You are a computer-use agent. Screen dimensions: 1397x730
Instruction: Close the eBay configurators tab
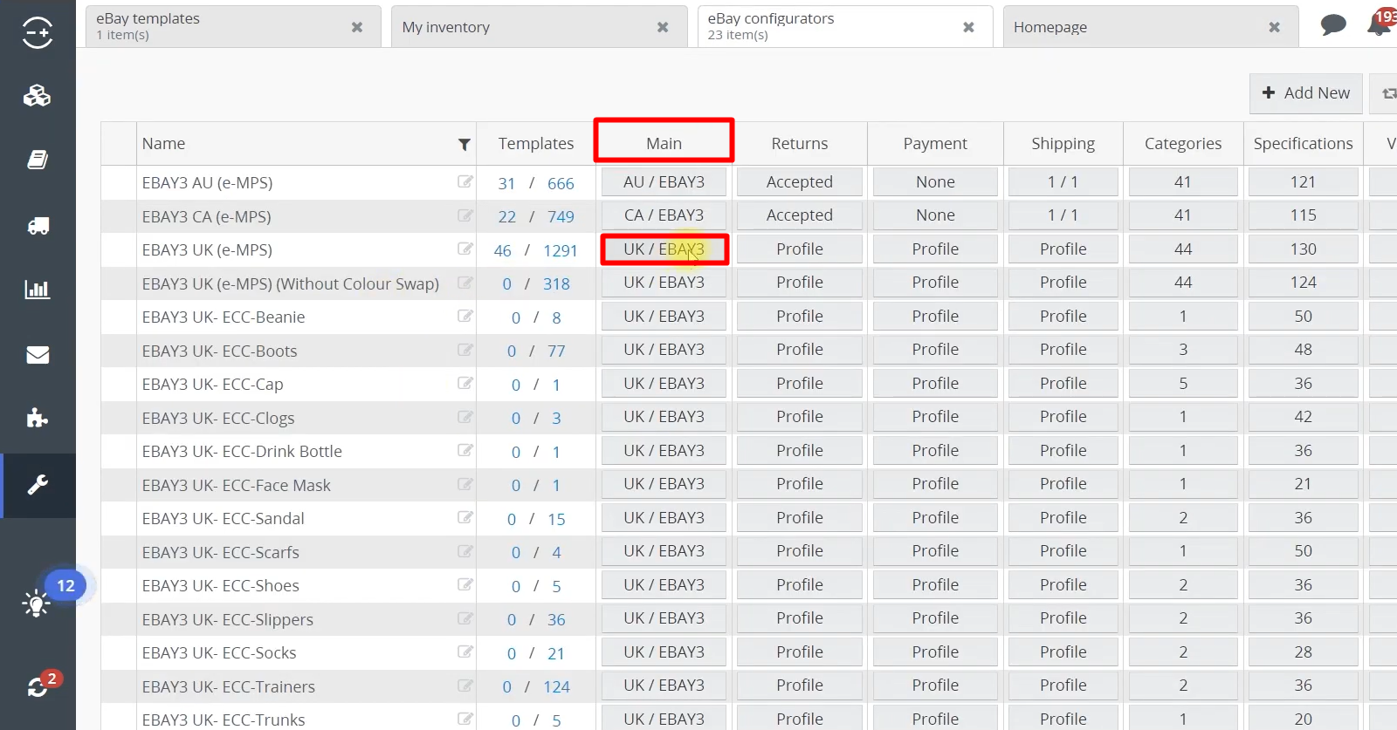[968, 27]
